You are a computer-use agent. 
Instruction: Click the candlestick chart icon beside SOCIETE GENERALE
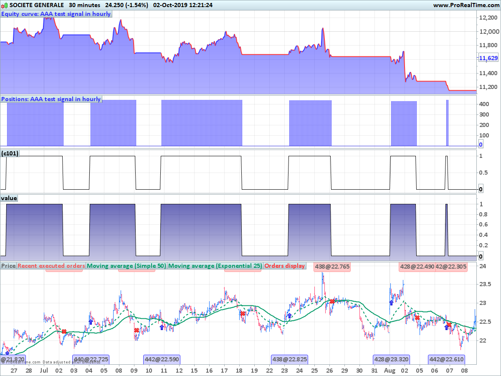(5, 5)
